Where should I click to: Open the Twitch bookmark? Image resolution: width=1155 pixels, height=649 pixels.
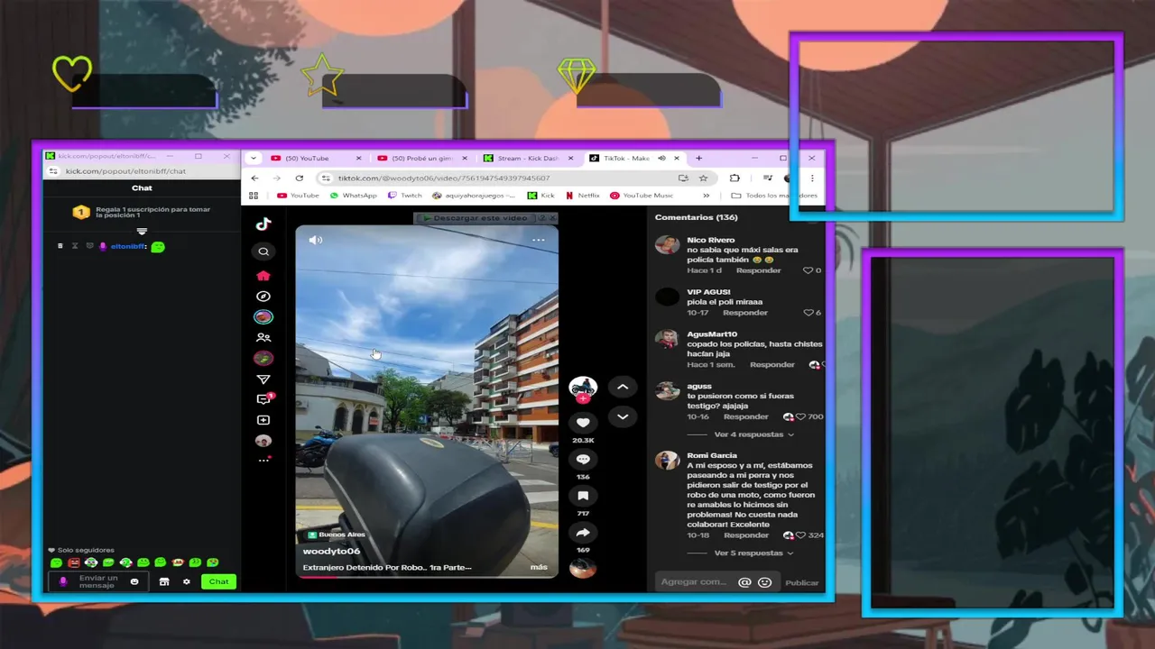click(x=405, y=196)
